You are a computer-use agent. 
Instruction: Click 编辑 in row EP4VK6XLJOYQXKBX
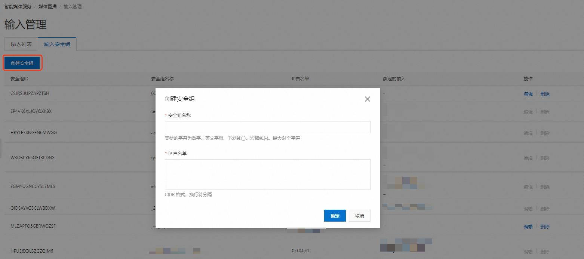click(x=528, y=112)
